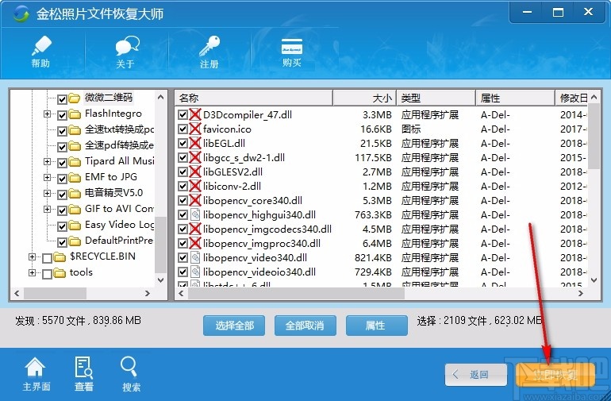This screenshot has height=401, width=611.
Task: Click folder icon of 微微二维码
Action: click(x=75, y=98)
